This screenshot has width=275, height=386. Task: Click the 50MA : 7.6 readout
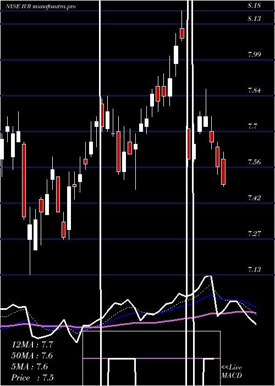pyautogui.click(x=32, y=356)
